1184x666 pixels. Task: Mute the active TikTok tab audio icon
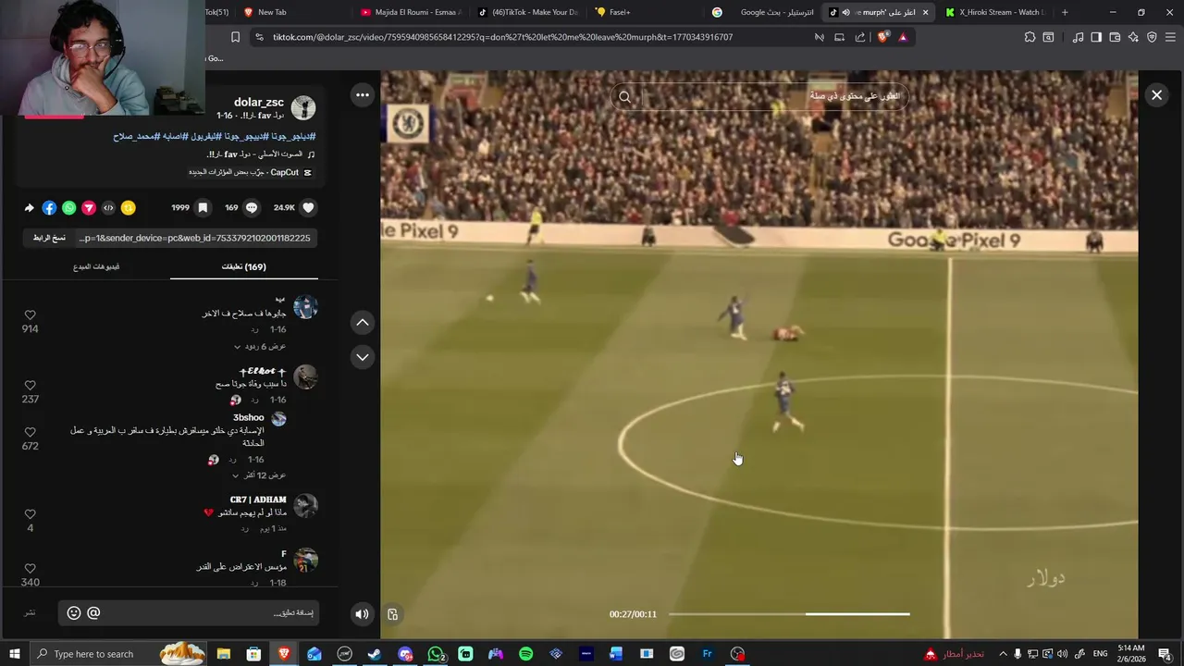click(845, 12)
